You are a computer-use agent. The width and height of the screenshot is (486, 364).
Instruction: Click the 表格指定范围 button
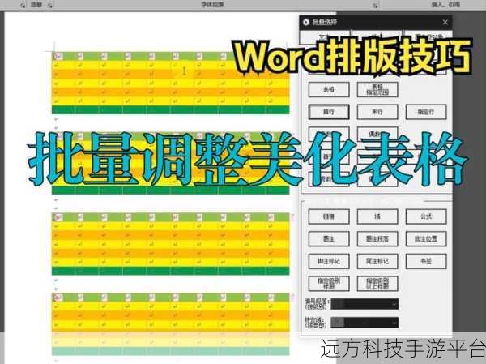(x=377, y=90)
